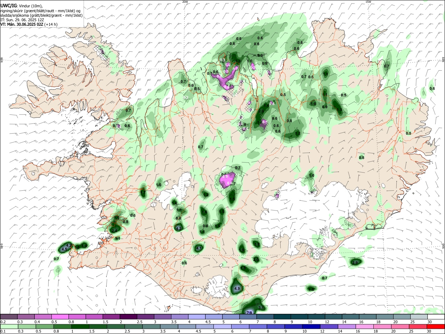
Task: Click the 'UWC/IG' title text
Action: click(x=8, y=6)
